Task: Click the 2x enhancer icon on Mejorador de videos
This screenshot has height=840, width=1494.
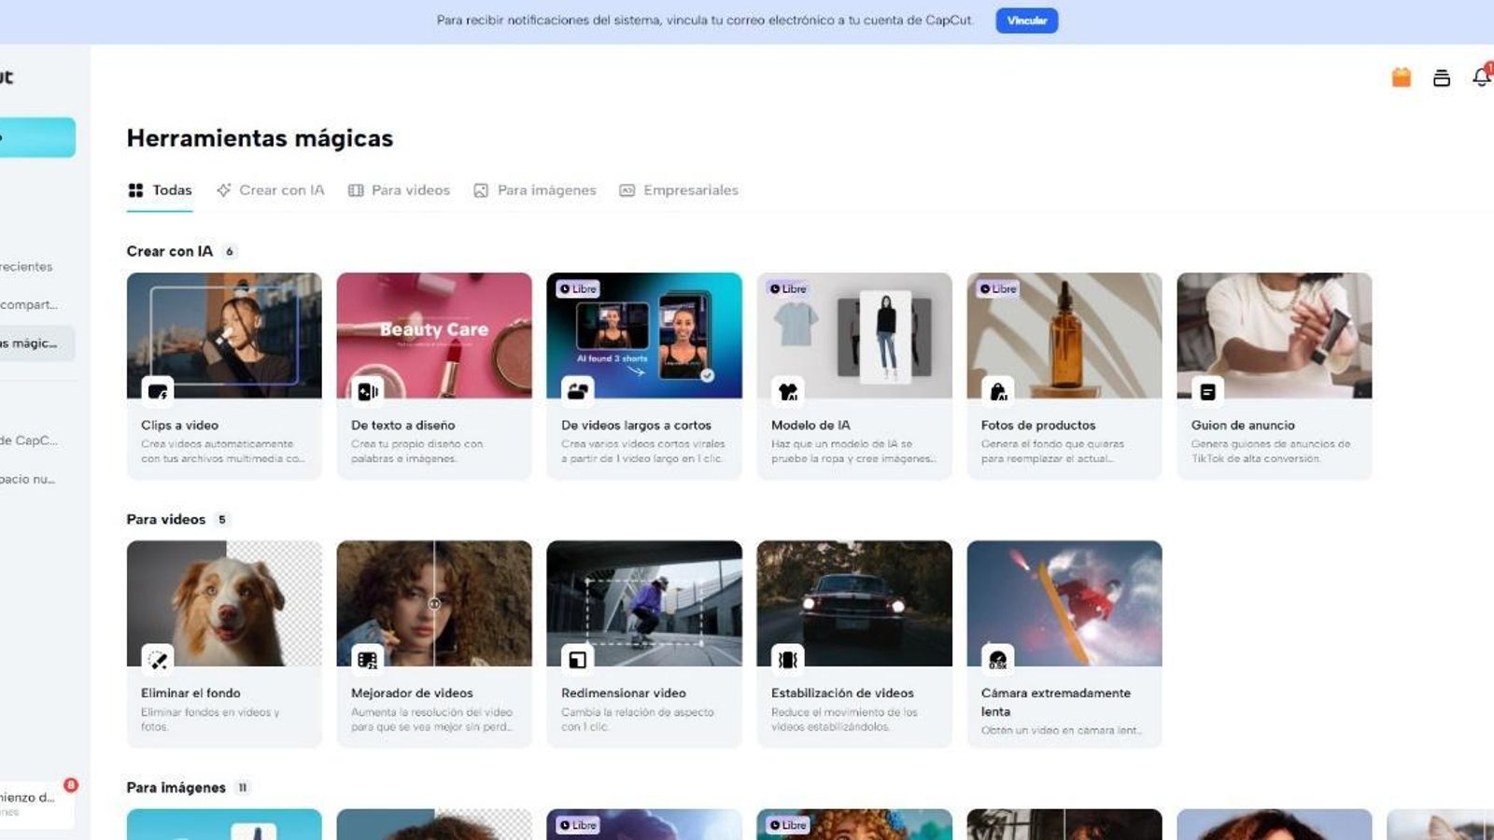Action: 368,658
